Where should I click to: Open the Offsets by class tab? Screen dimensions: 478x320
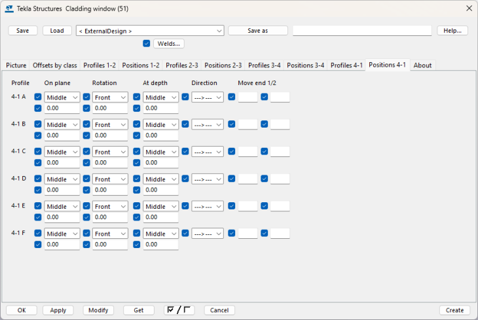(x=55, y=65)
